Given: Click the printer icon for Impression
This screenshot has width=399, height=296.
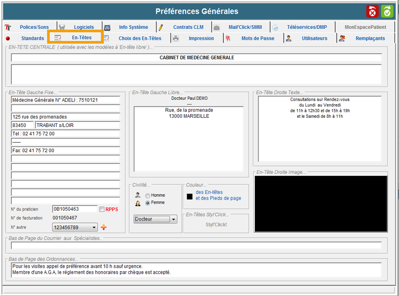Looking at the screenshot, I should pyautogui.click(x=176, y=38).
